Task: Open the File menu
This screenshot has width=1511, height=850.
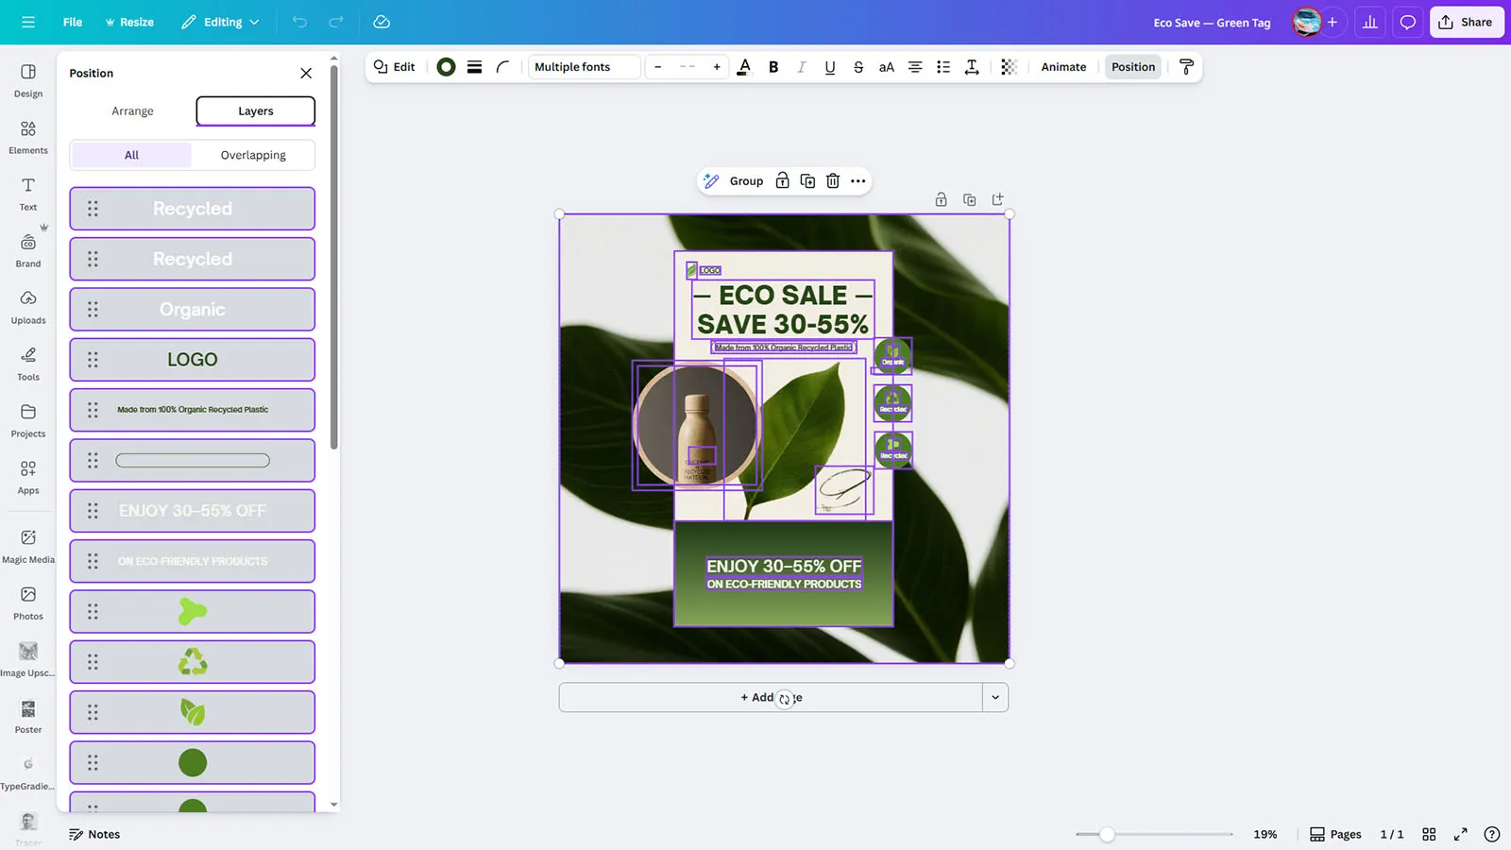Action: pyautogui.click(x=72, y=22)
